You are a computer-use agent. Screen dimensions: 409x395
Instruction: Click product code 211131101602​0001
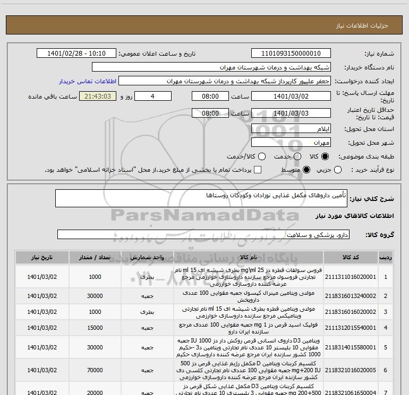pos(351,277)
